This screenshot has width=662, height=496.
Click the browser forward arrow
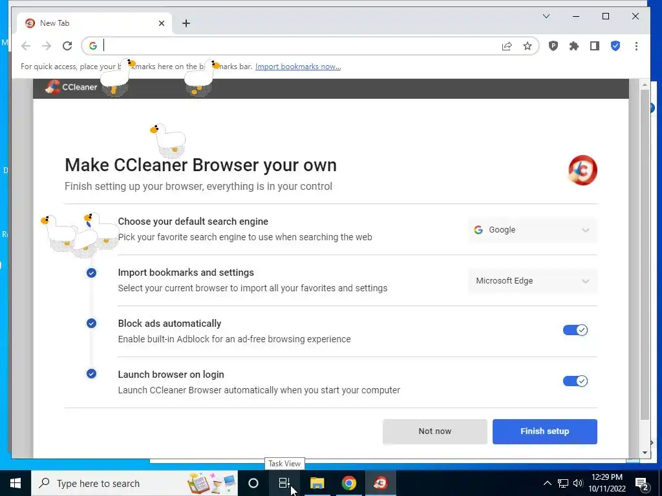tap(47, 46)
